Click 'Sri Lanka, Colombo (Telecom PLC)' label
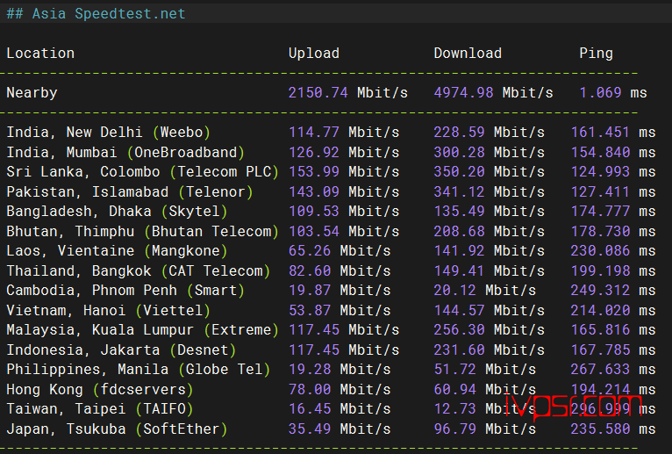 (143, 172)
